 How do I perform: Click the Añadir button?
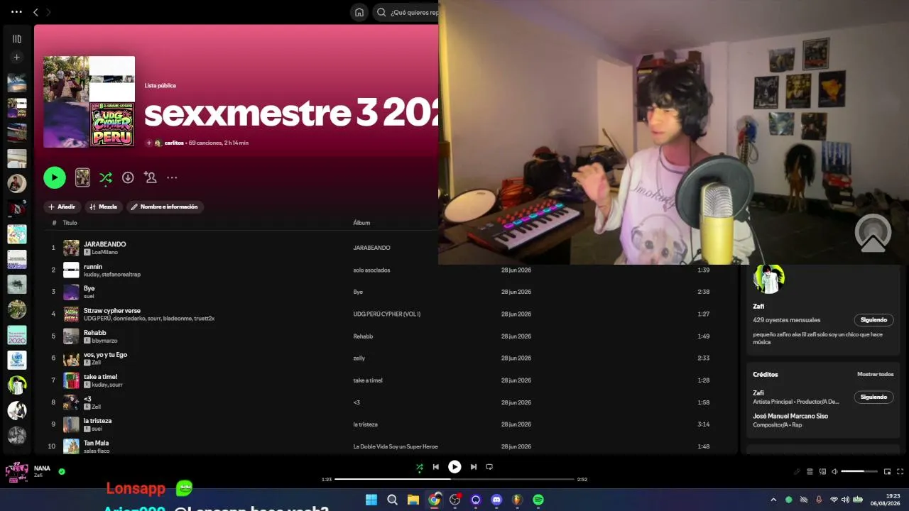click(x=62, y=207)
